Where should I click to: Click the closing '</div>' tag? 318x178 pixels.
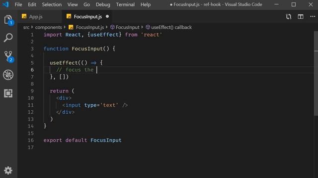click(x=65, y=112)
